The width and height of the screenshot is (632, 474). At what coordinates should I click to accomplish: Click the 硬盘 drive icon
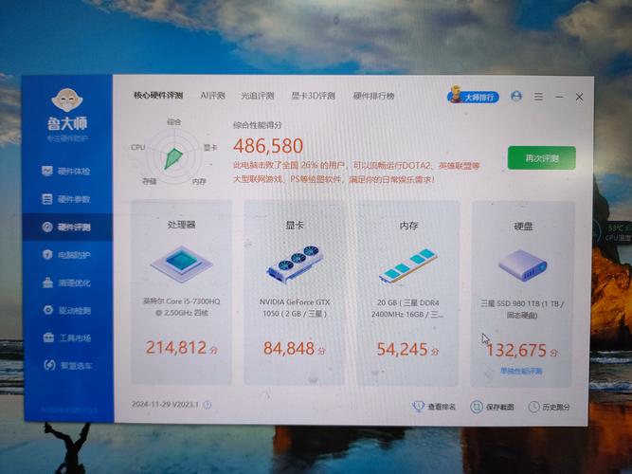[522, 265]
